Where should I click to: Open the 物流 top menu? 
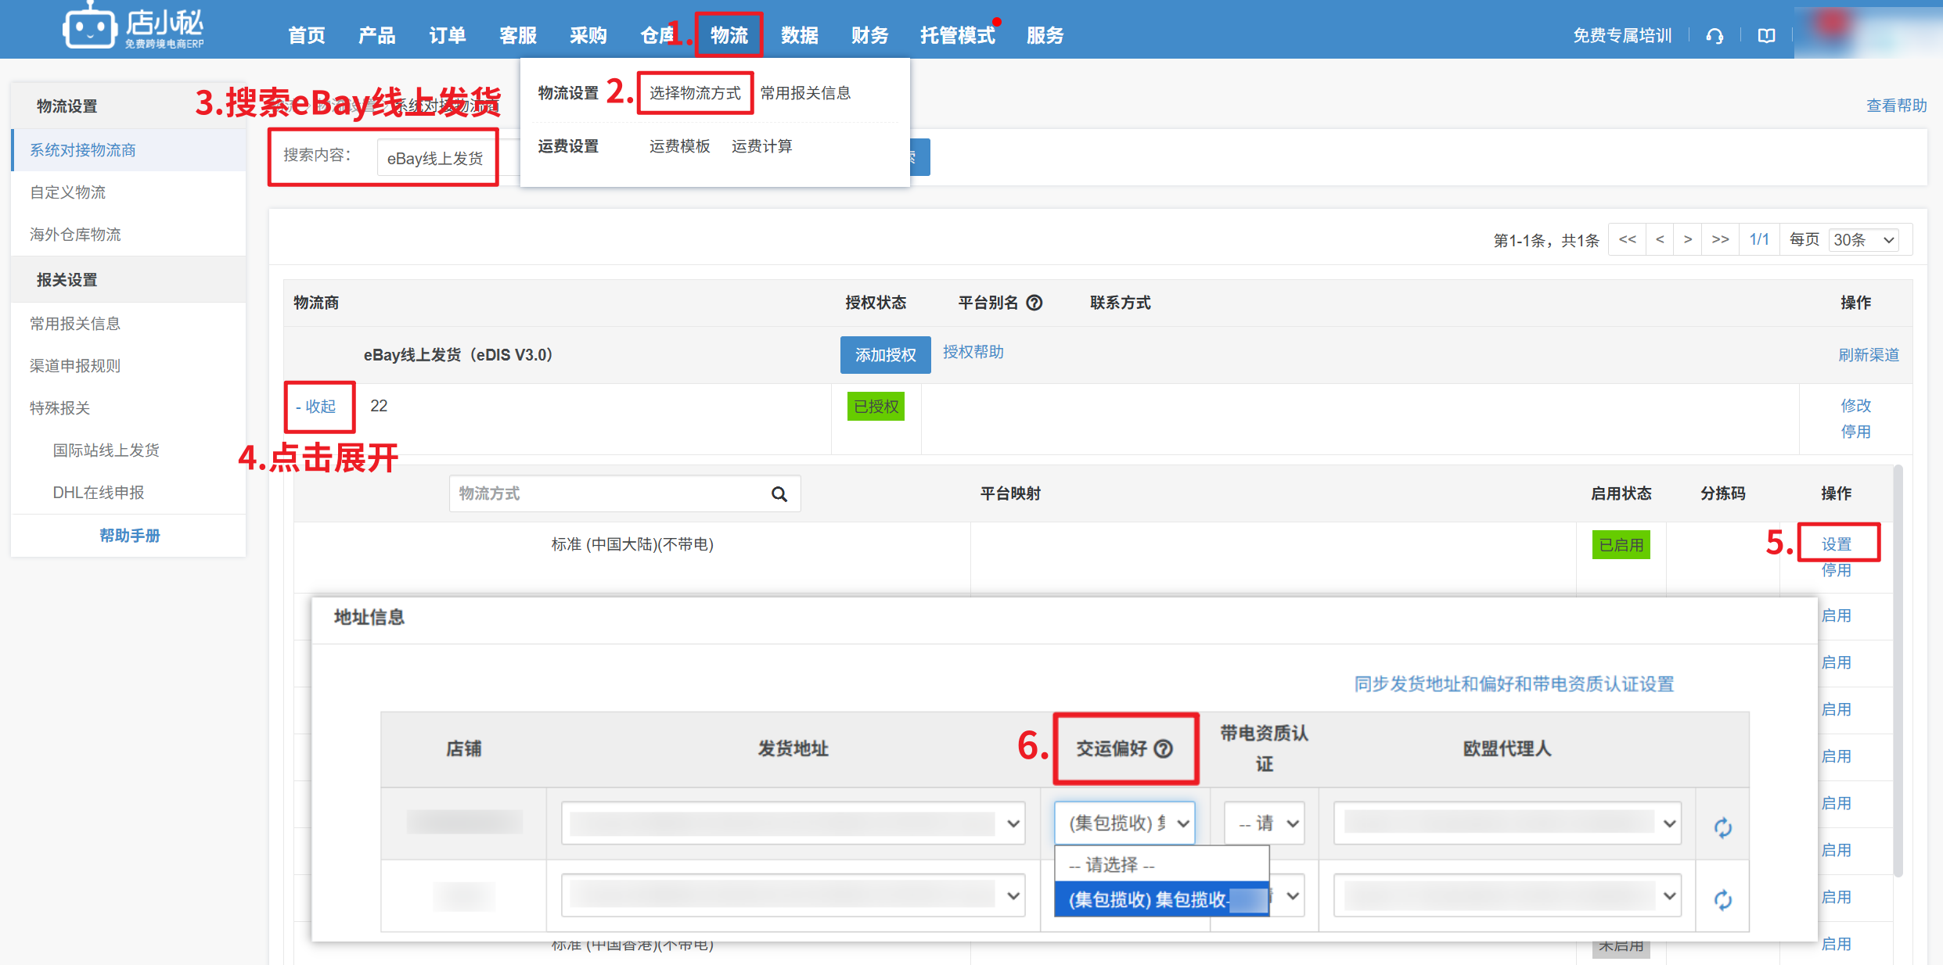[x=729, y=35]
